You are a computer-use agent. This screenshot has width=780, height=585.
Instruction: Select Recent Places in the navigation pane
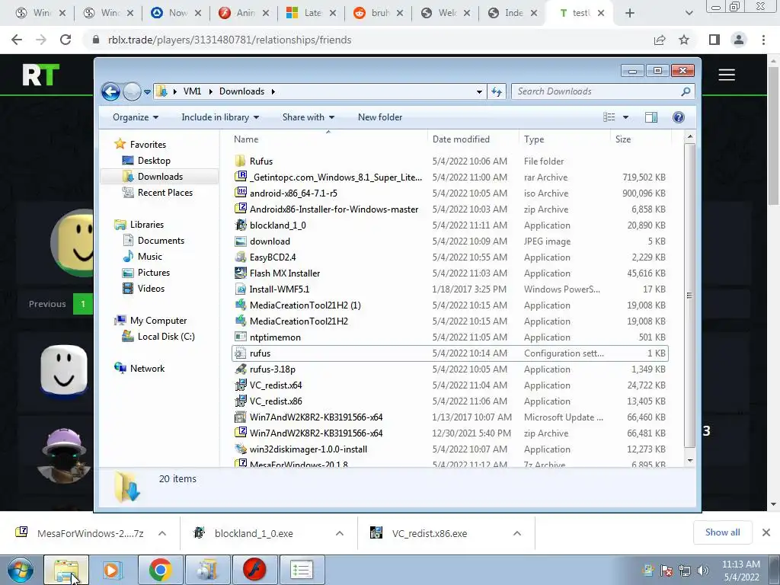coord(165,193)
